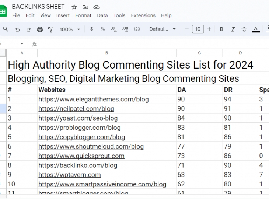Open the shoutmeloud.com/blog link
The width and height of the screenshot is (269, 199).
click(91, 146)
